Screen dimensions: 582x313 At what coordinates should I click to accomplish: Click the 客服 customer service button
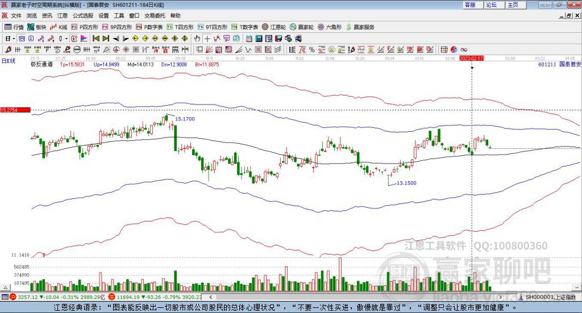pos(472,5)
